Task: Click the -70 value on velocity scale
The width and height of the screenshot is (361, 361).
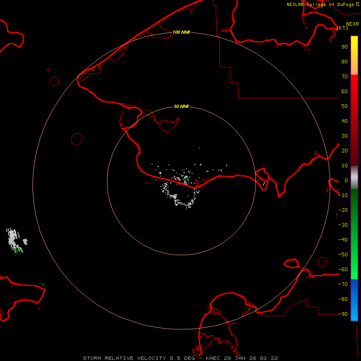Action: [x=343, y=284]
